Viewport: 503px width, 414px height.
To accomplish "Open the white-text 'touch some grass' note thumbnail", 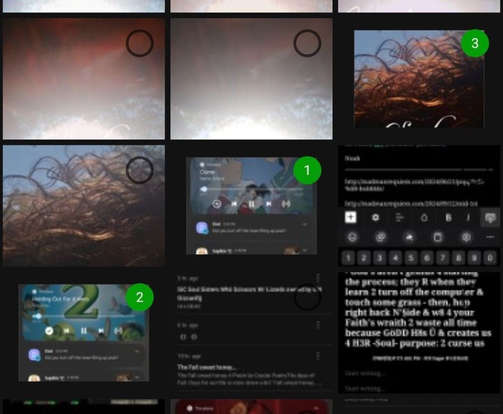I will (419, 314).
